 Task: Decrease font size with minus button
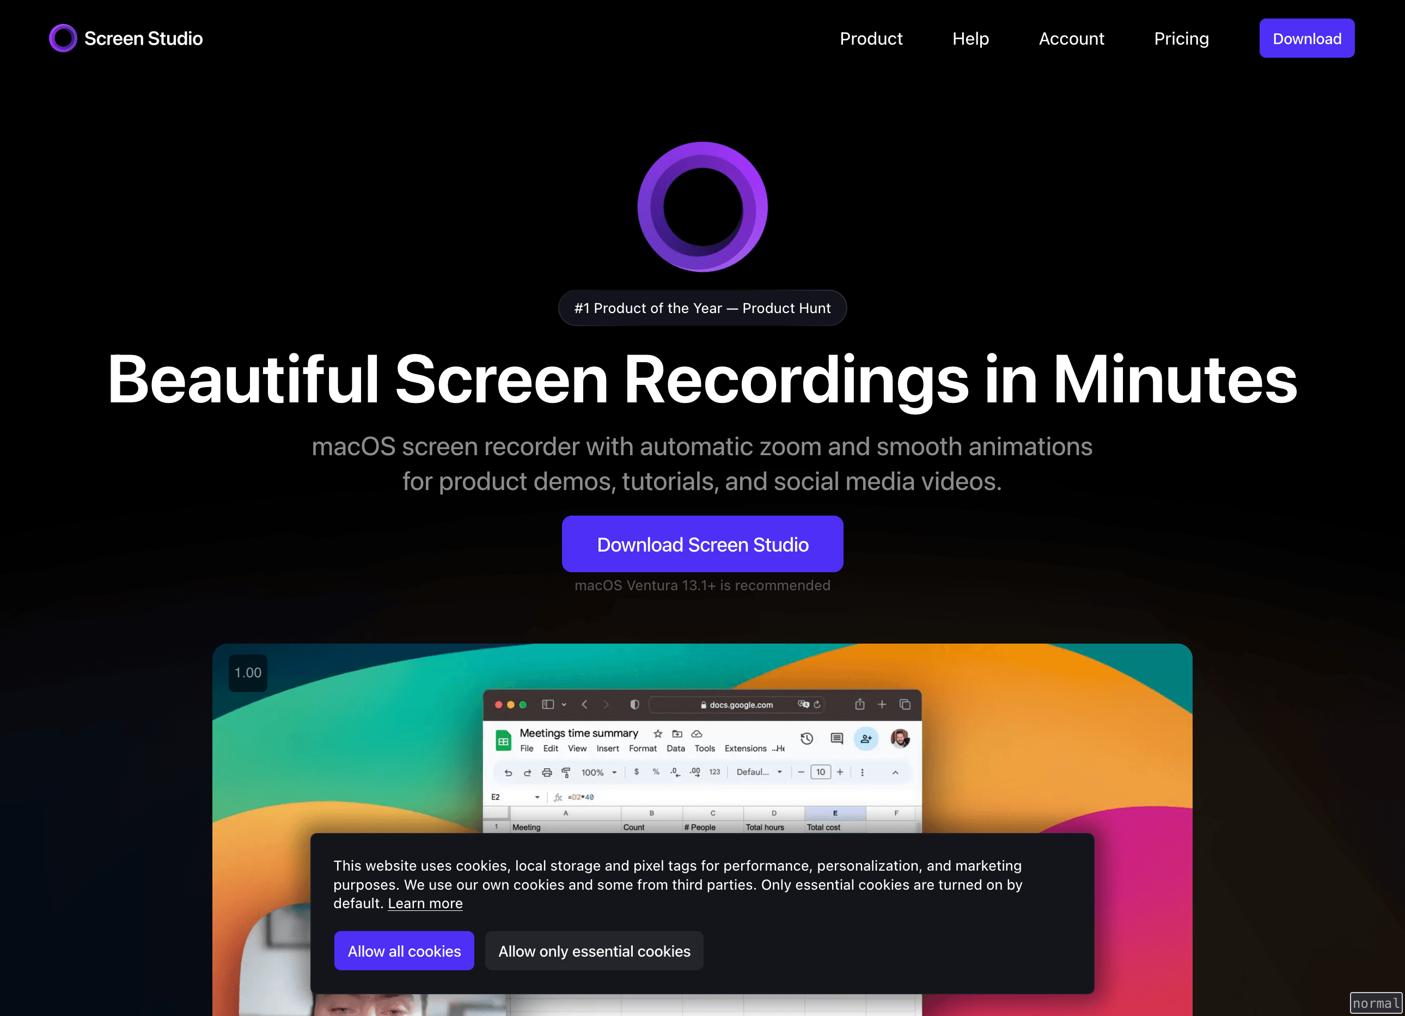click(801, 772)
